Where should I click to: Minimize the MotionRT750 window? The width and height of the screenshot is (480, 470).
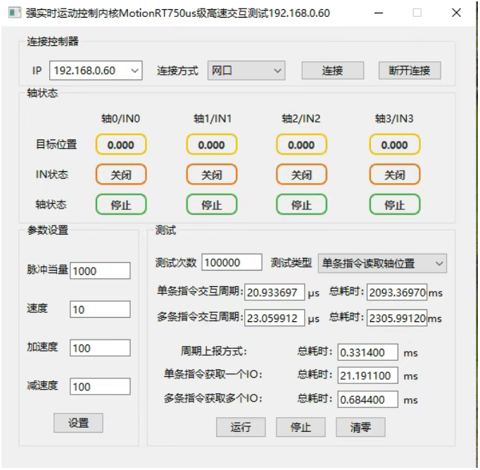(x=379, y=13)
